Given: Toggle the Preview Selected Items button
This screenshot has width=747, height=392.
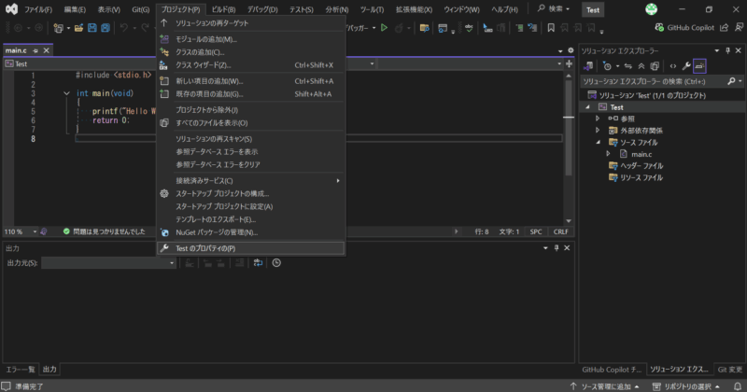Looking at the screenshot, I should [699, 66].
